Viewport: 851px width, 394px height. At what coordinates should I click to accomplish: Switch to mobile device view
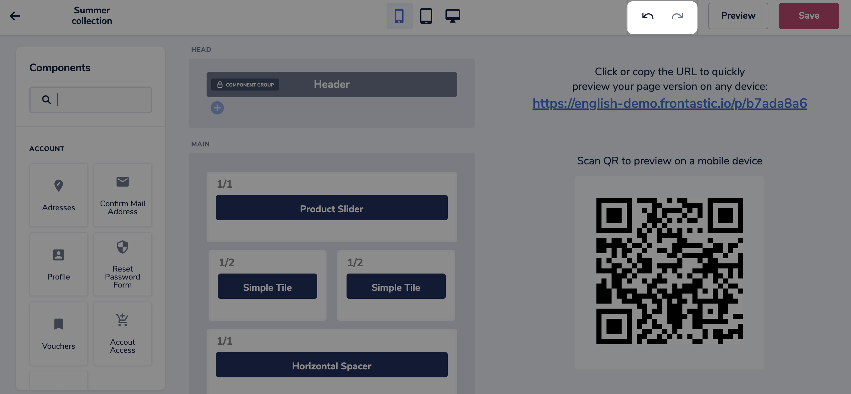(x=399, y=16)
